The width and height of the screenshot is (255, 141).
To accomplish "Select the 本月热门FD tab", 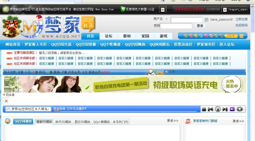I will click(120, 122).
